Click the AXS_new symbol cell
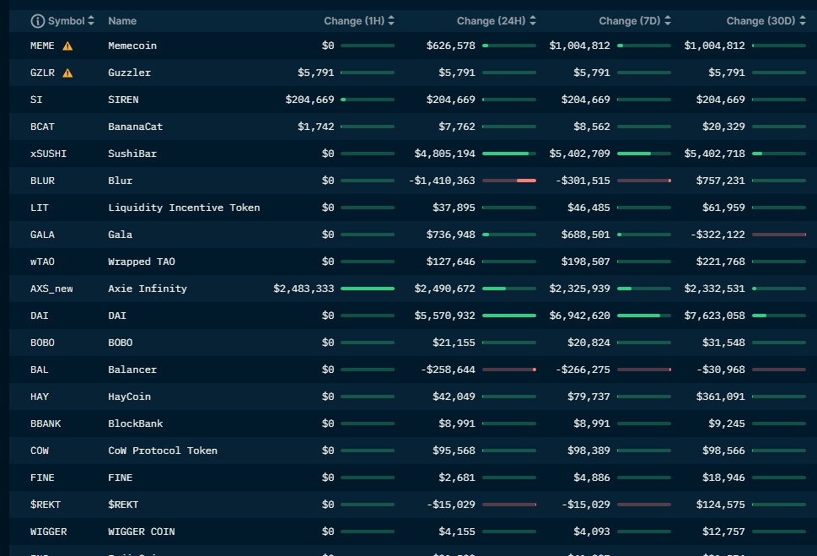 point(51,289)
